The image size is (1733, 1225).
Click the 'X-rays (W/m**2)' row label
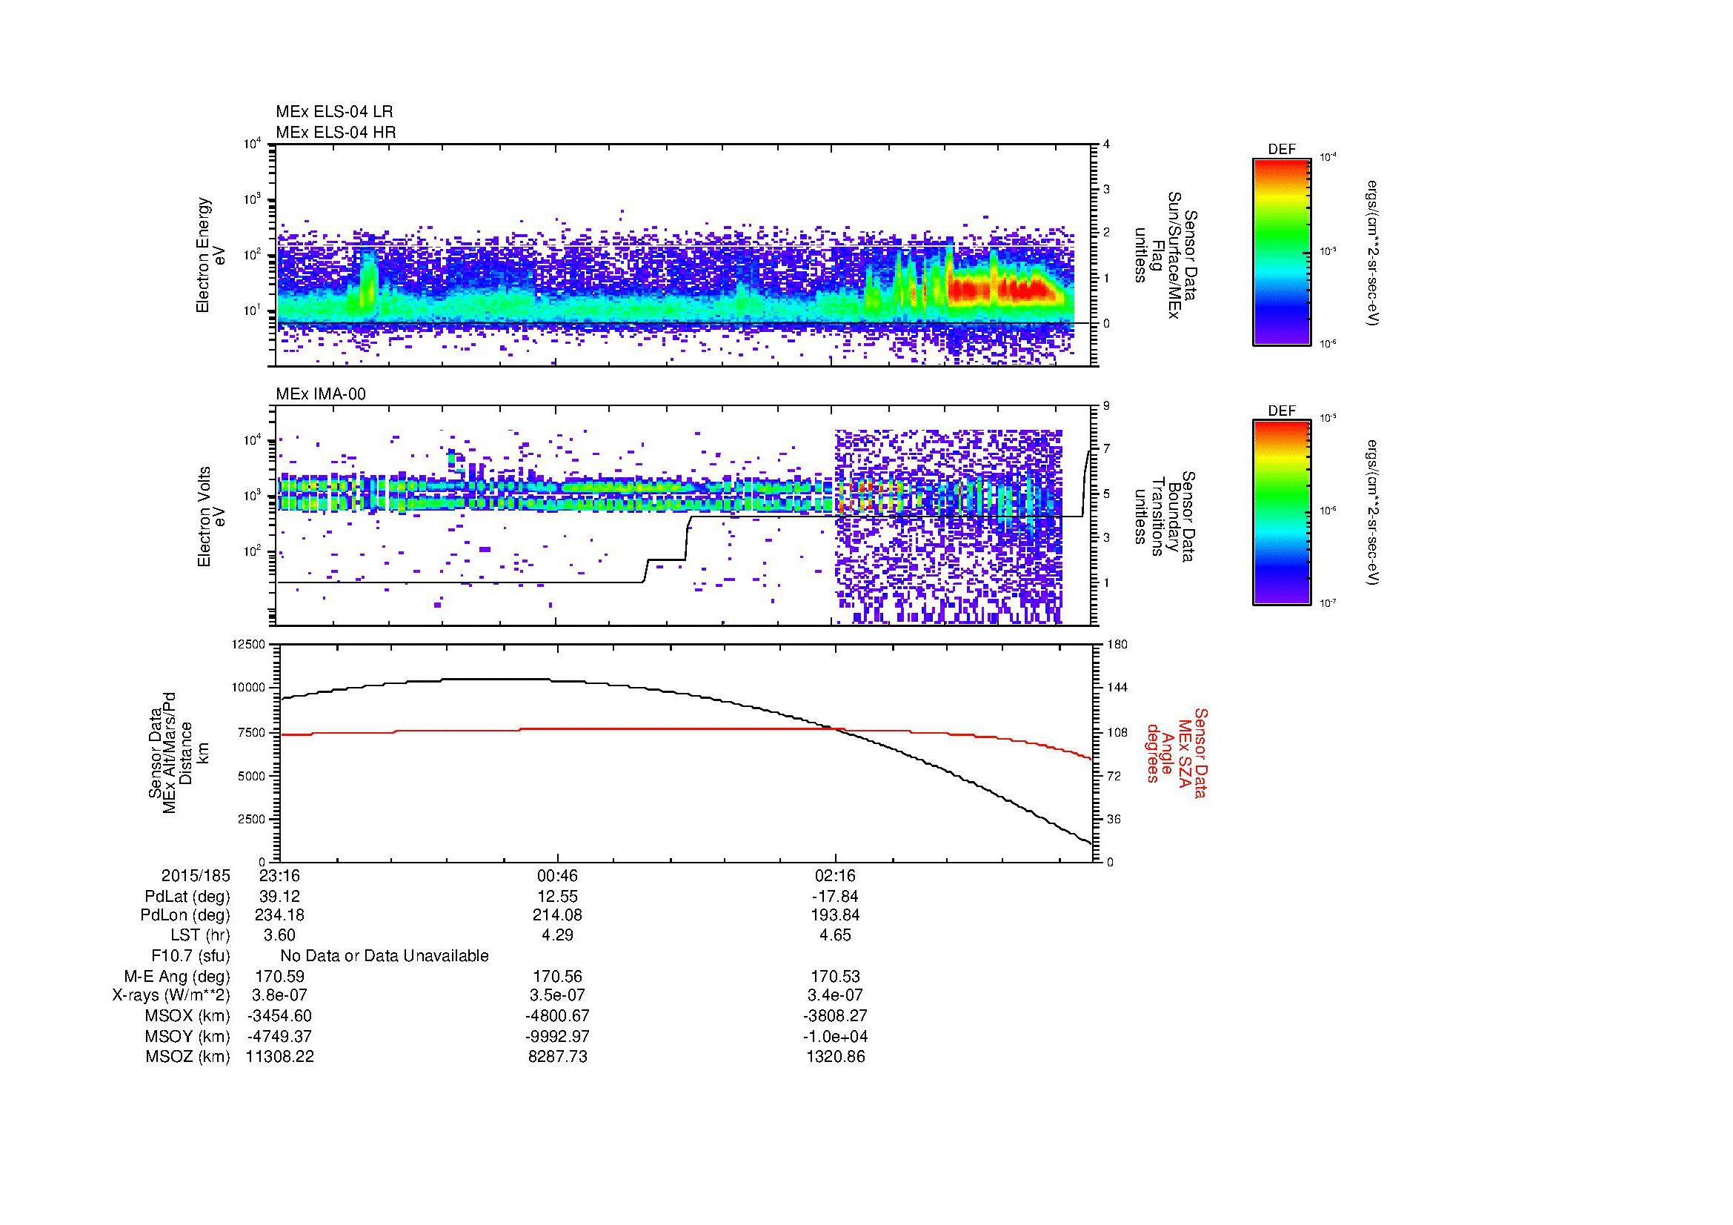[171, 995]
